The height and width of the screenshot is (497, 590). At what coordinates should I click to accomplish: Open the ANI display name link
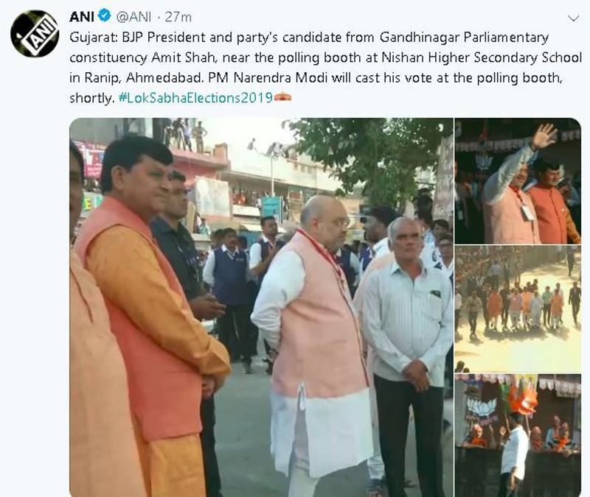click(x=82, y=16)
